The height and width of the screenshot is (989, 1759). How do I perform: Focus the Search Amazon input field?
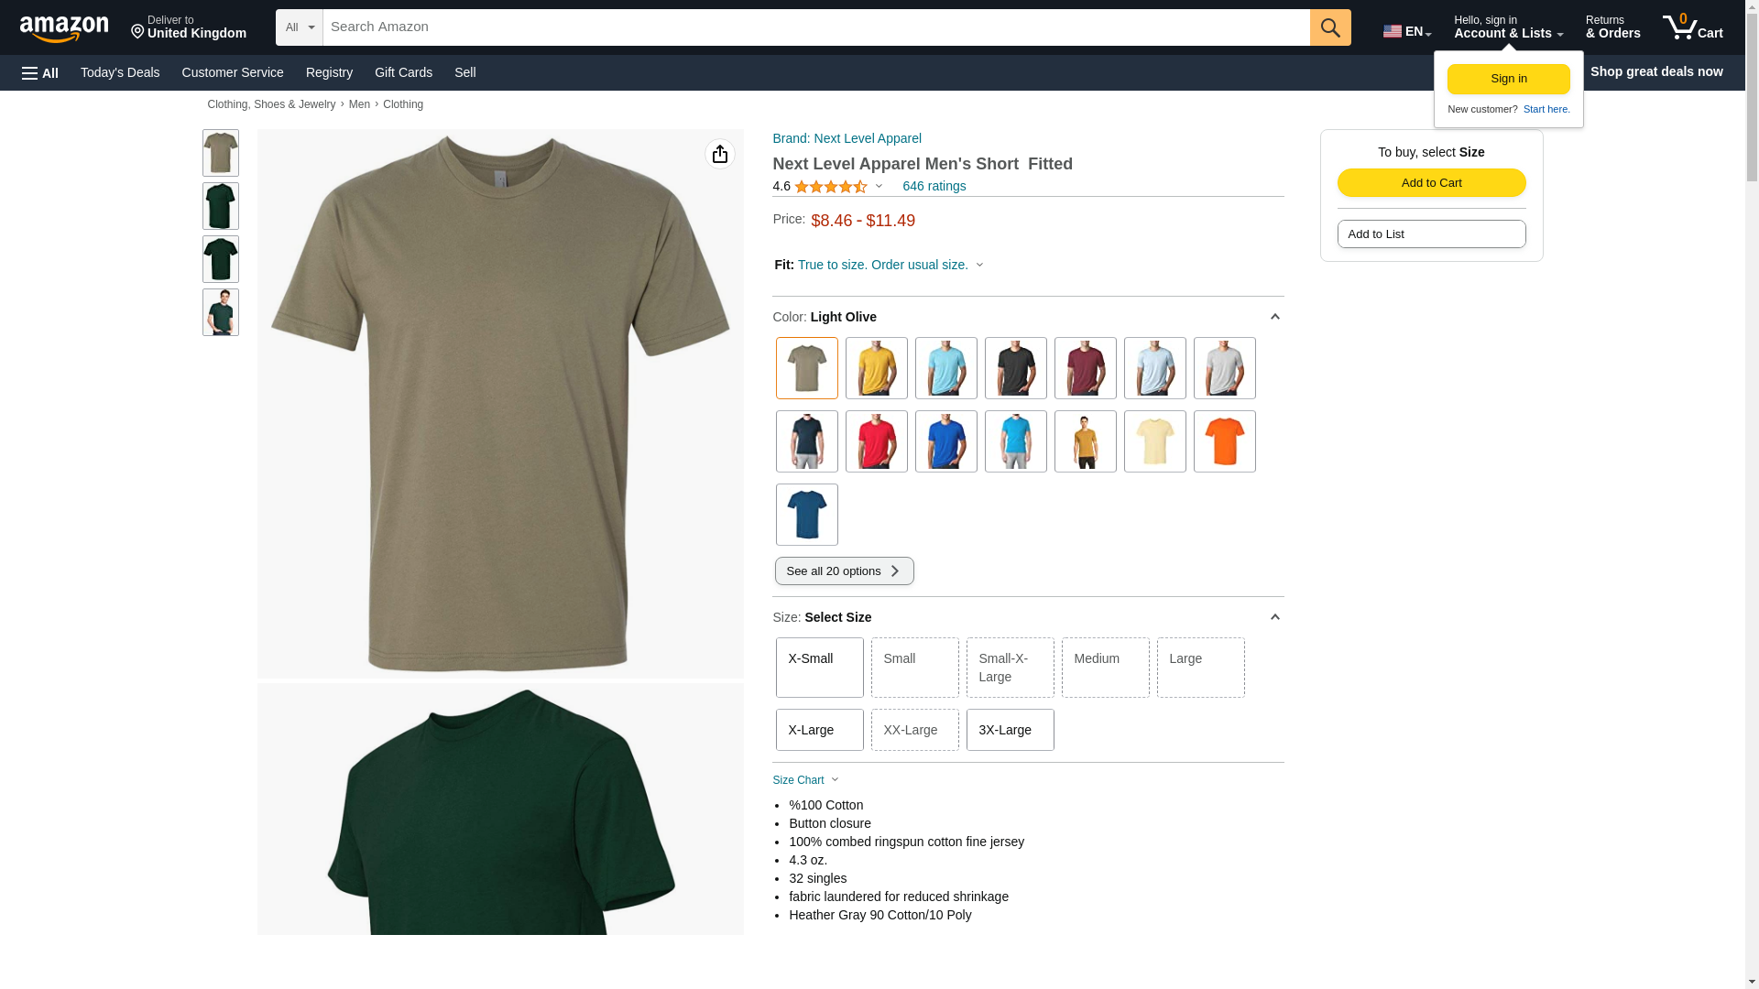pos(816,27)
